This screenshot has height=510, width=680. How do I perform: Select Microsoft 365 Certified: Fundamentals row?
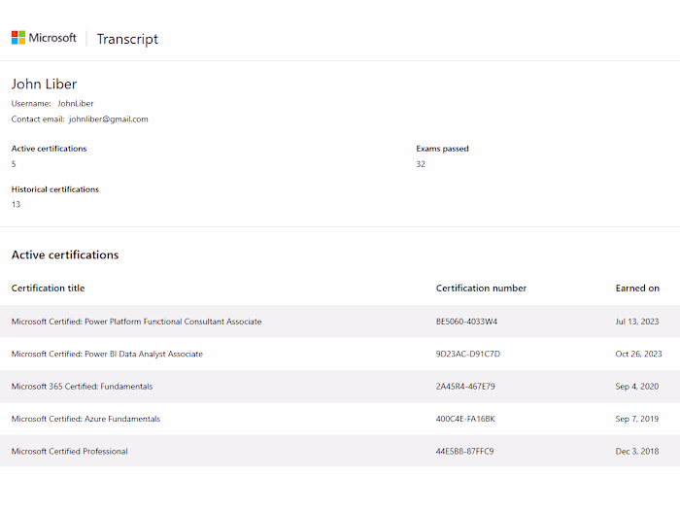click(x=82, y=387)
